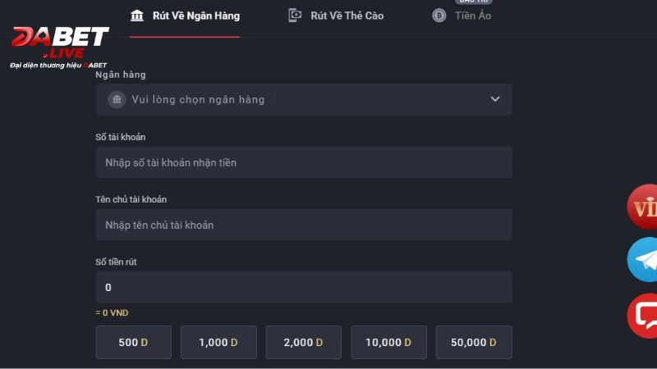Image resolution: width=657 pixels, height=369 pixels.
Task: Open the Tiền Ảo tab
Action: [462, 16]
